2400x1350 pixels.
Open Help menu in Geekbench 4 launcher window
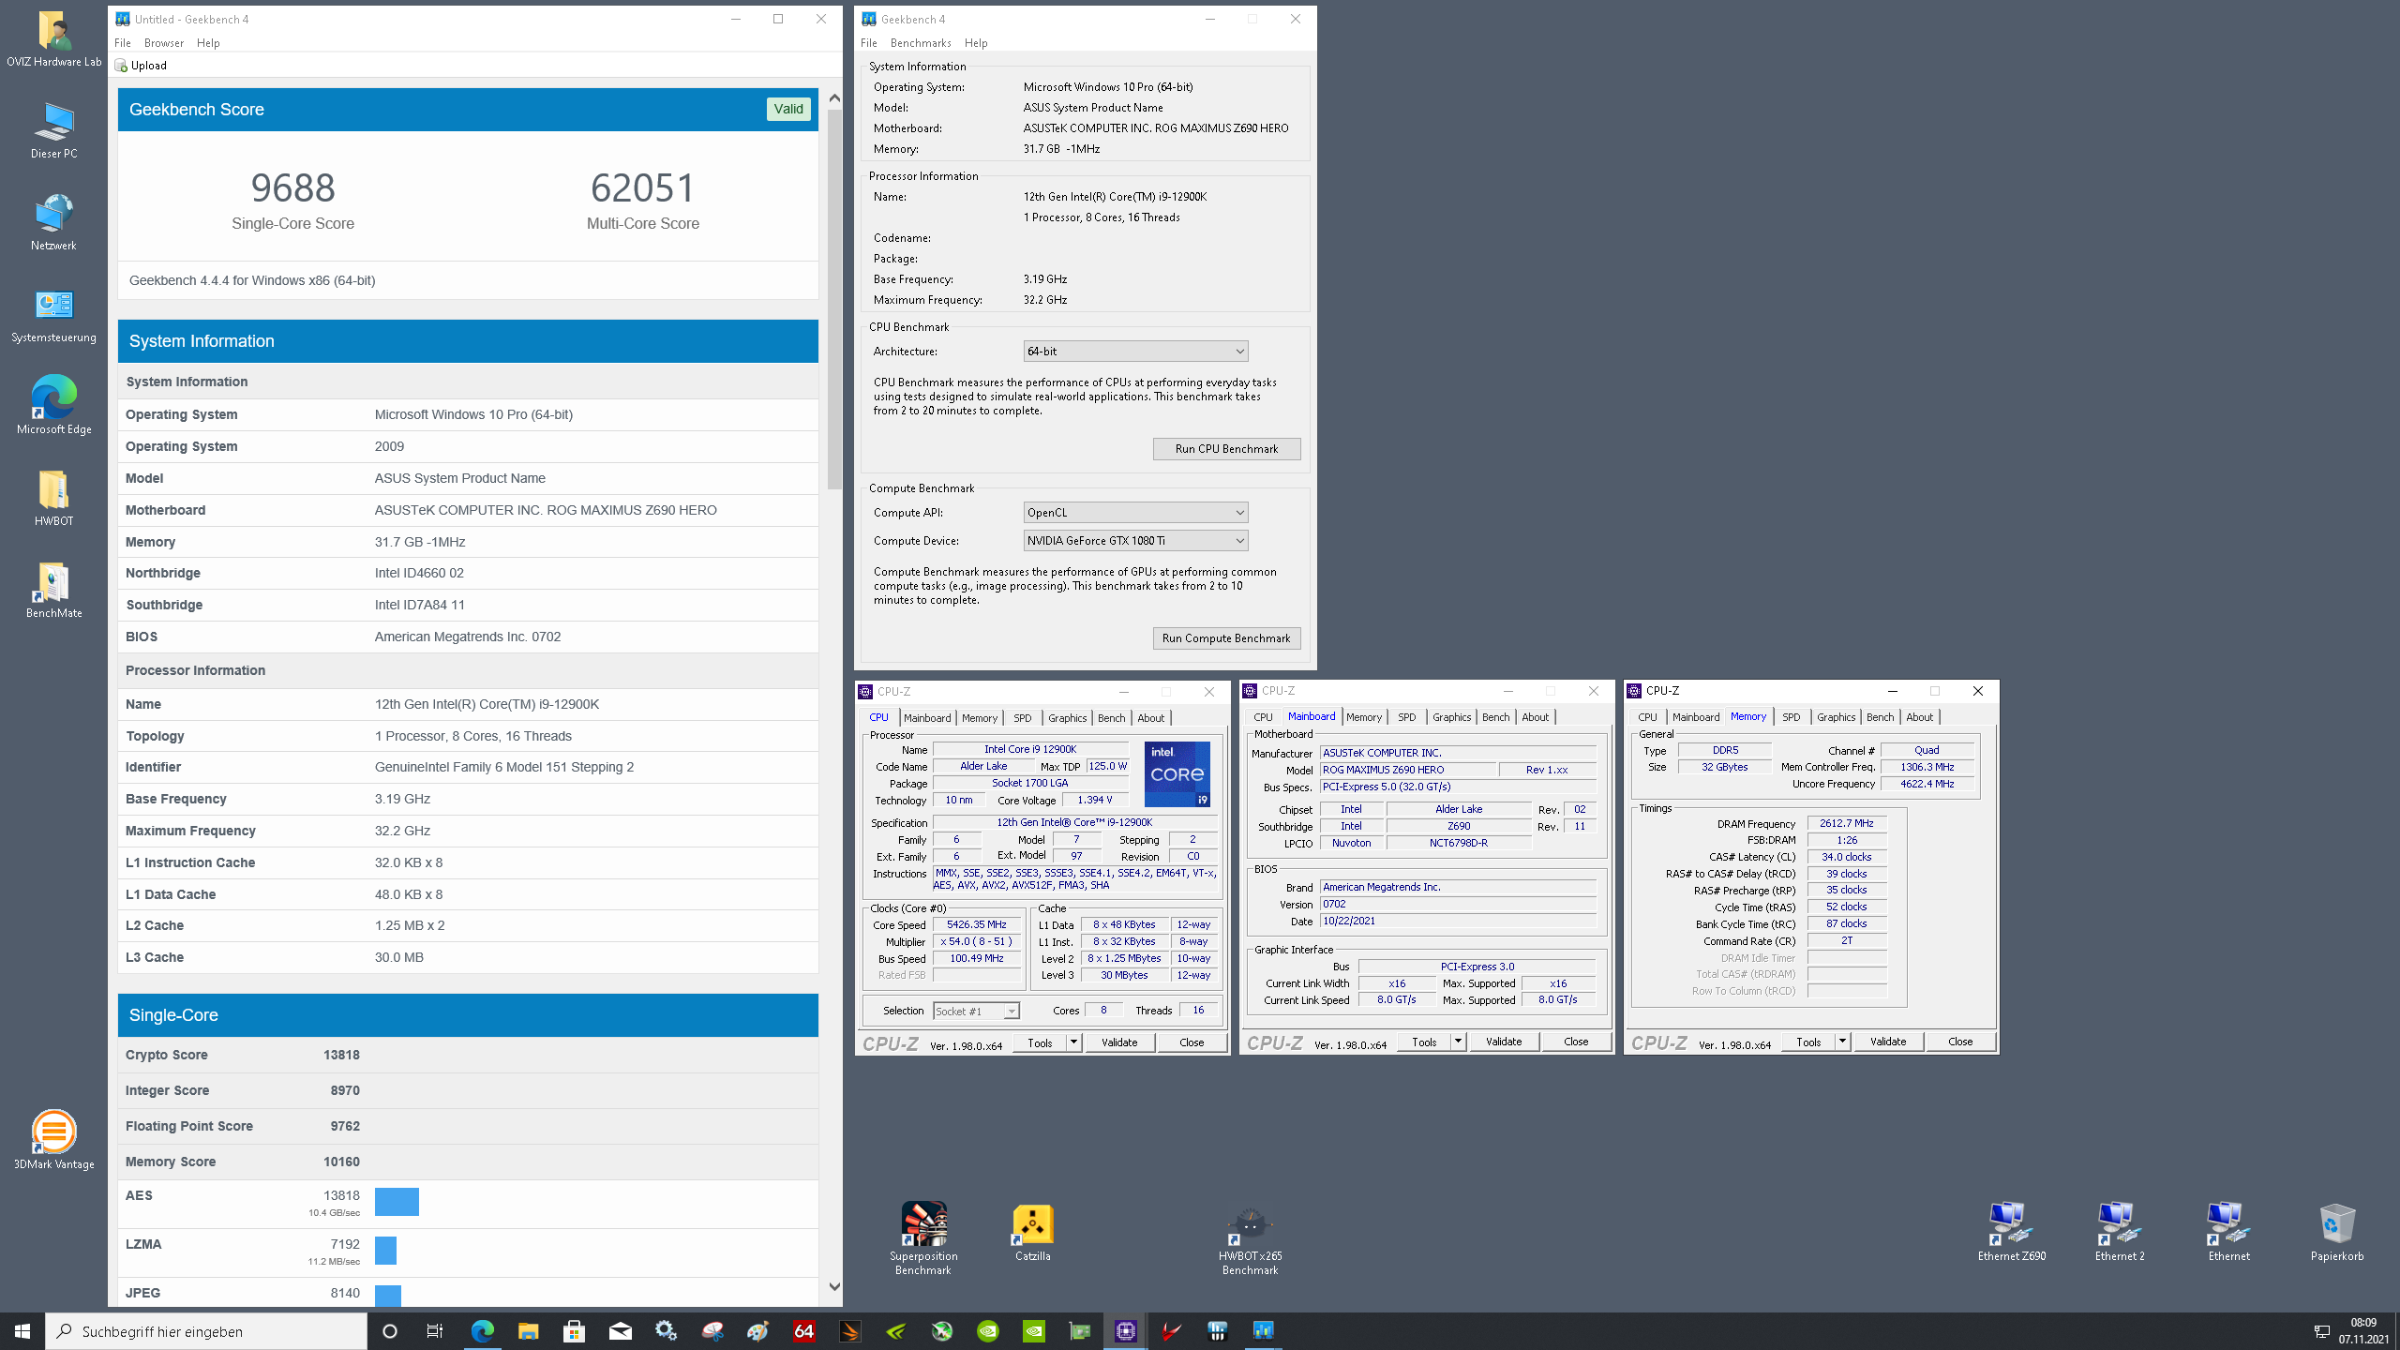[x=976, y=43]
